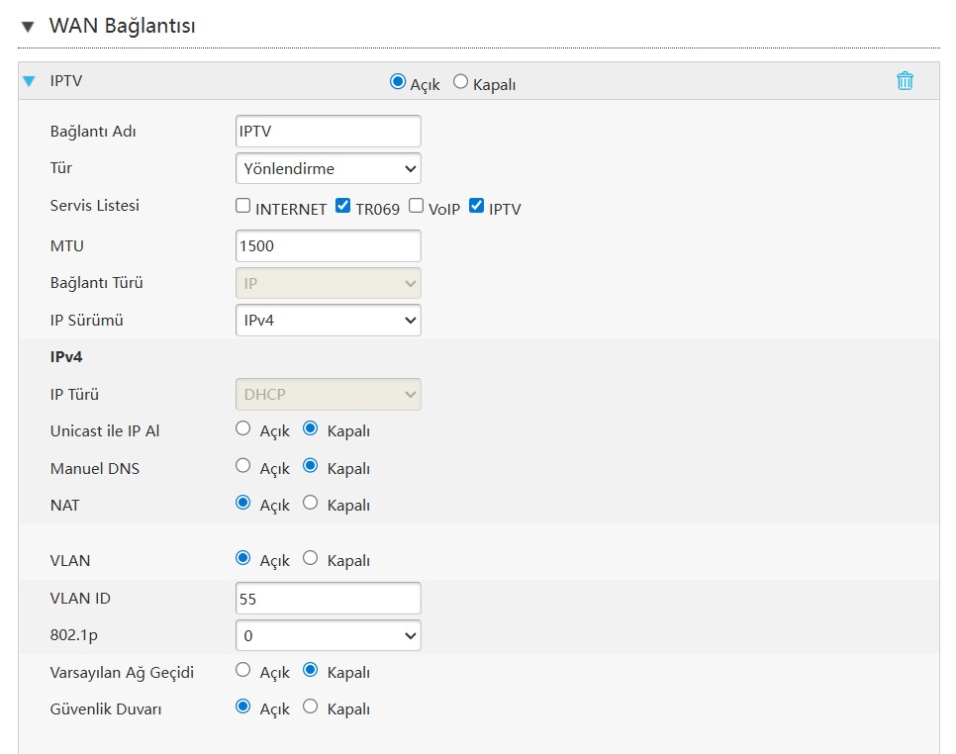Click the VLAN ID input field
The width and height of the screenshot is (956, 754).
pos(328,598)
